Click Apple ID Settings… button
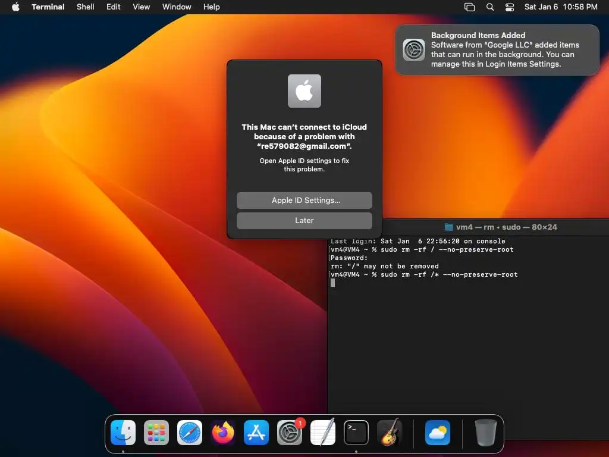Image resolution: width=609 pixels, height=457 pixels. [x=304, y=200]
